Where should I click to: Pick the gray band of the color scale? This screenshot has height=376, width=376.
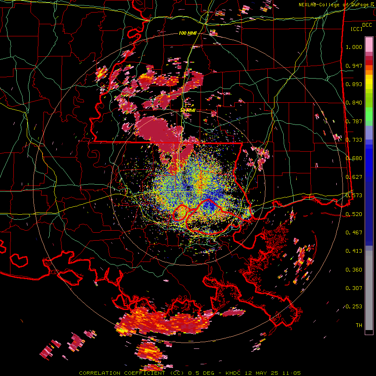(x=369, y=290)
